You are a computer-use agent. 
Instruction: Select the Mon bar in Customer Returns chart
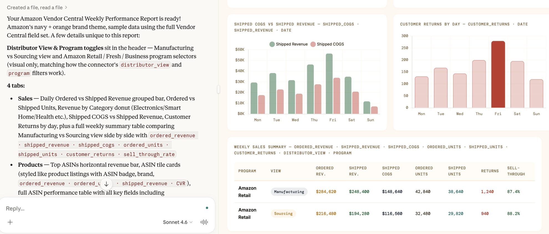coord(421,92)
